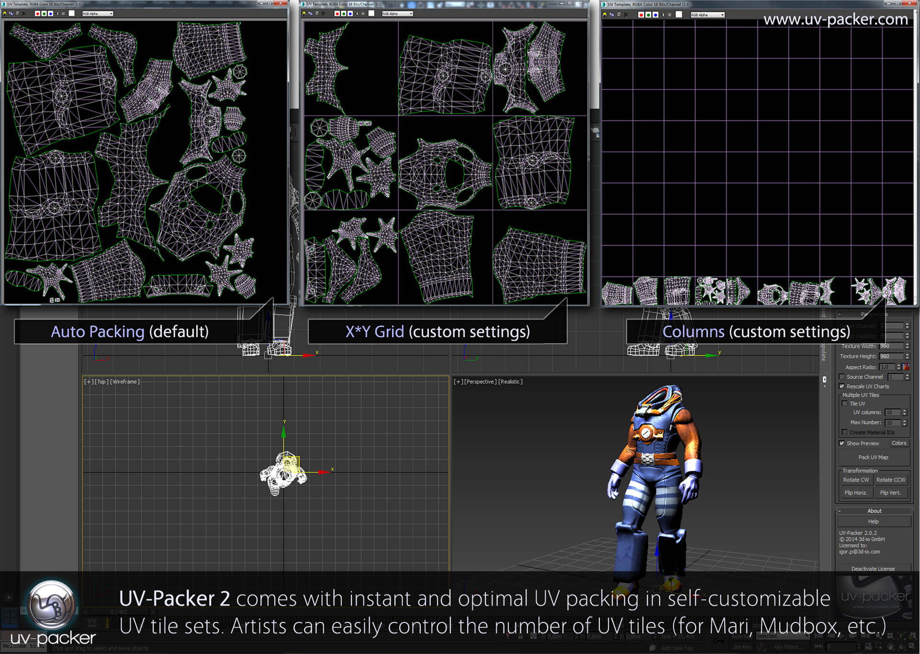Viewport: 920px width, 654px height.
Task: Click Print icon in Auto Packing window
Action: pos(18,13)
